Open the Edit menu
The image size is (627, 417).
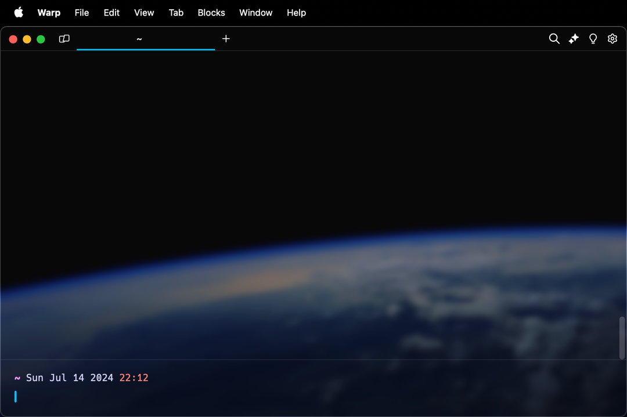click(x=111, y=13)
